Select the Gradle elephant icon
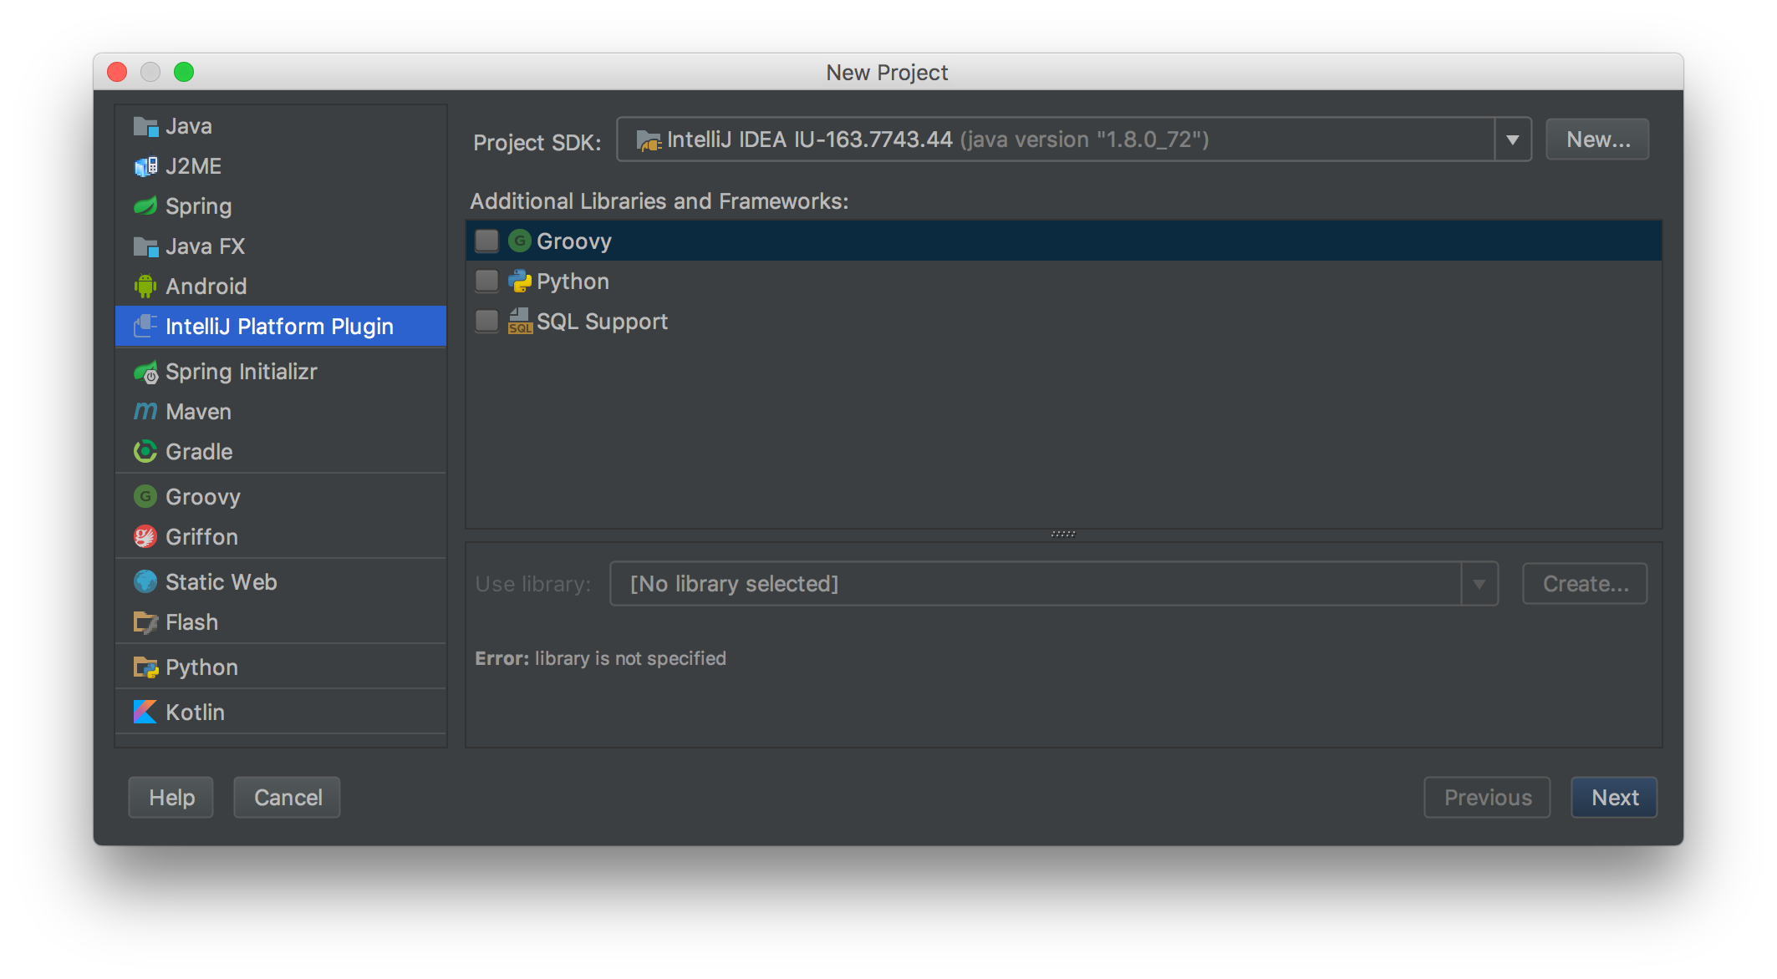This screenshot has width=1777, height=979. click(x=145, y=451)
